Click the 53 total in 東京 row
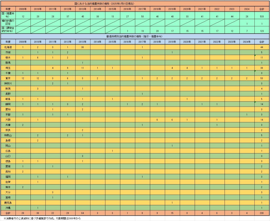270x221 pixels. point(262,78)
